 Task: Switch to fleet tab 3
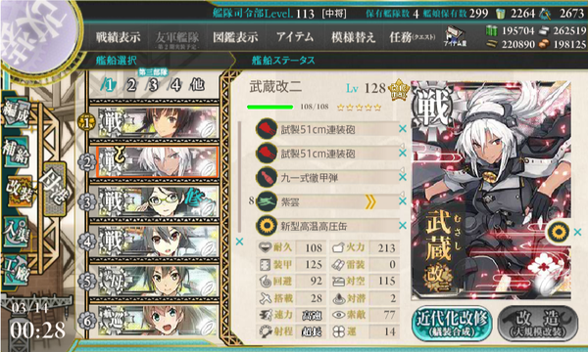pyautogui.click(x=153, y=85)
